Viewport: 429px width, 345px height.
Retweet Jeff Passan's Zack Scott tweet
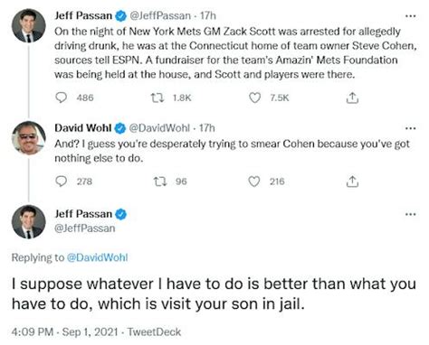pos(157,98)
